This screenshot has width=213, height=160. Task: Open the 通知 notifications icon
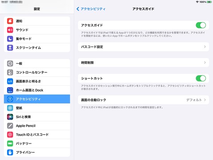10,21
